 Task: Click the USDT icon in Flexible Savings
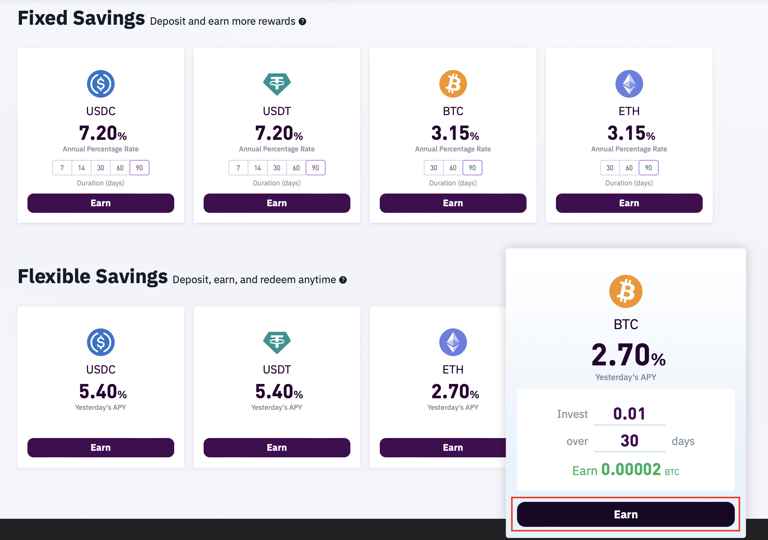[277, 342]
